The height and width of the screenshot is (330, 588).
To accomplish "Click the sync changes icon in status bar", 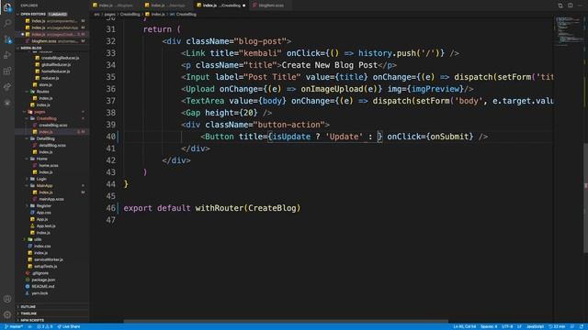I will click(29, 326).
